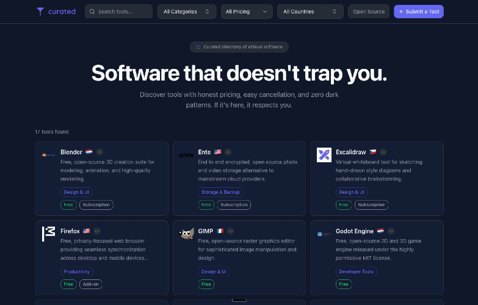Click the flag next to Godot Engine

(x=380, y=231)
